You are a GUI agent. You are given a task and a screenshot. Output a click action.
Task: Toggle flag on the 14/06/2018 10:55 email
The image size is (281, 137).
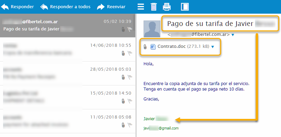(130, 53)
